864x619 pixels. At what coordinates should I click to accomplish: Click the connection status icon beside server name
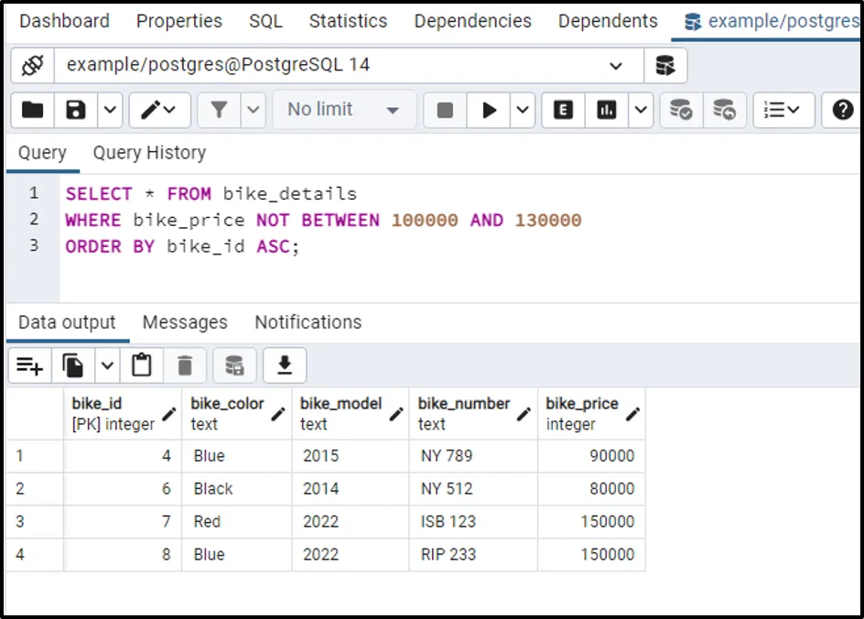pyautogui.click(x=32, y=65)
